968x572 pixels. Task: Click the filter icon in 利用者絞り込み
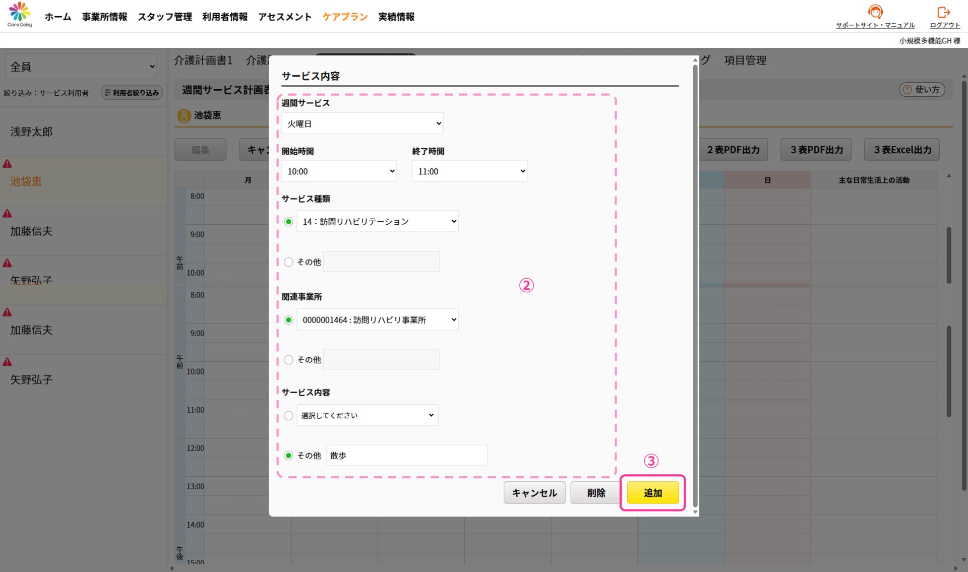[107, 93]
